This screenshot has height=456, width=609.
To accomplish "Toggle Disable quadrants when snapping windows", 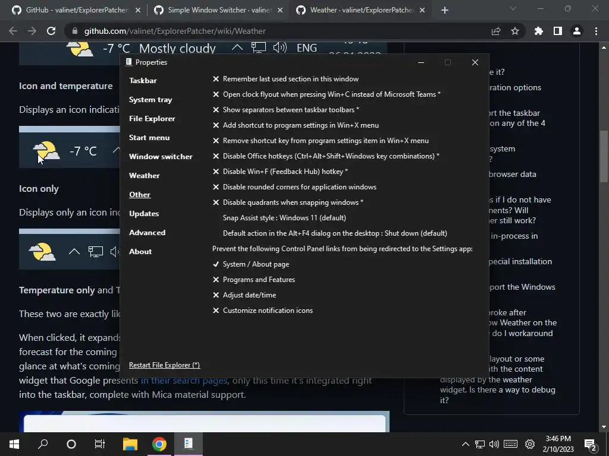I will coord(288,202).
